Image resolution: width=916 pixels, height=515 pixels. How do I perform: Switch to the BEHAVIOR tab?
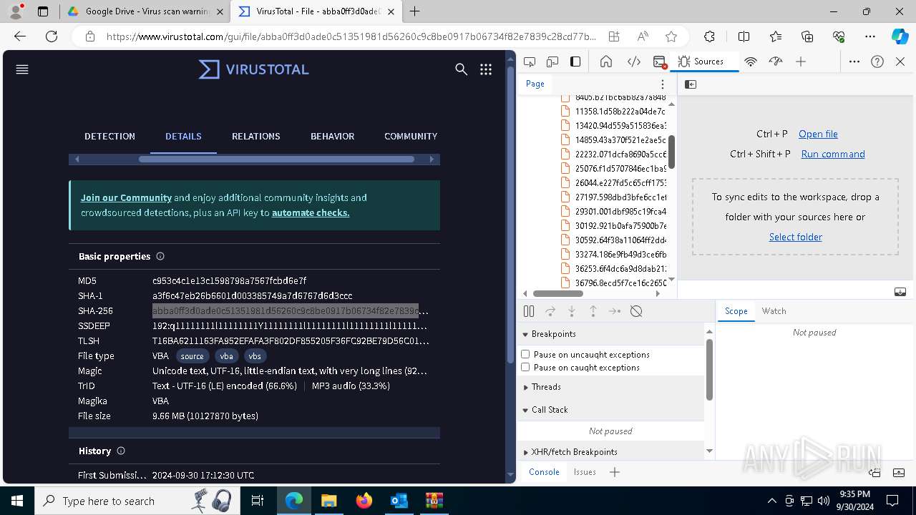tap(332, 136)
